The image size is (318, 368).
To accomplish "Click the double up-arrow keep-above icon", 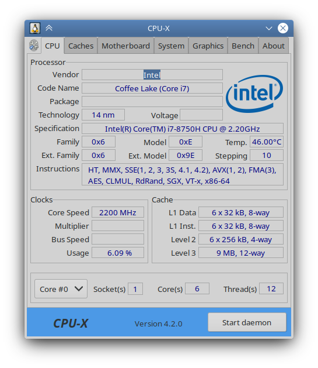I will [49, 28].
